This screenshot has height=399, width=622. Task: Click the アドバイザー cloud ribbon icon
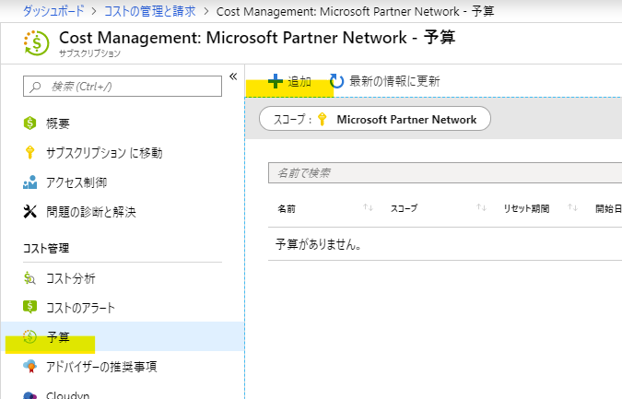pyautogui.click(x=29, y=366)
